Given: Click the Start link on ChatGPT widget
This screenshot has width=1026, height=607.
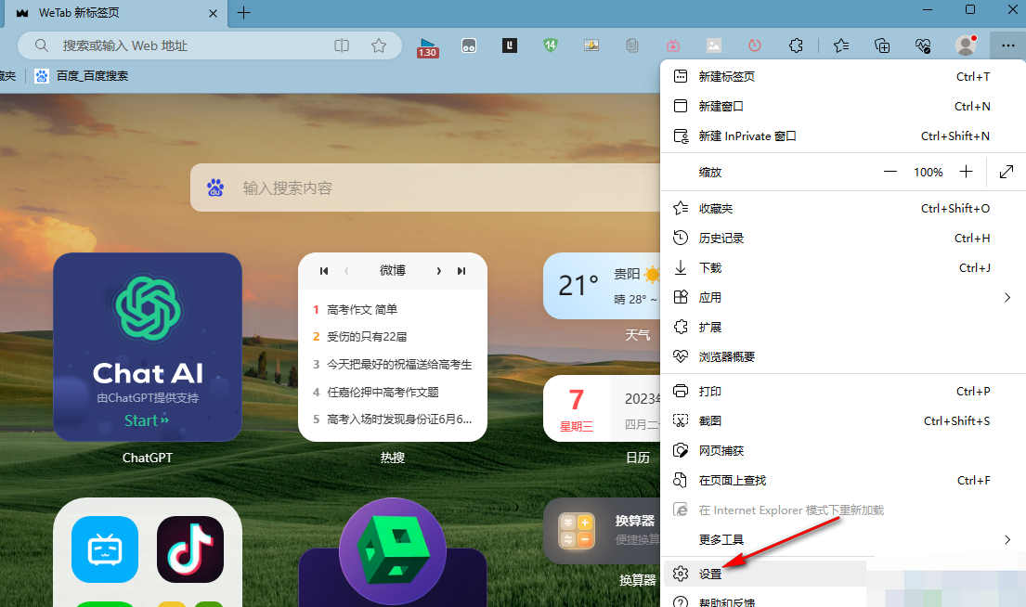Looking at the screenshot, I should pos(146,420).
